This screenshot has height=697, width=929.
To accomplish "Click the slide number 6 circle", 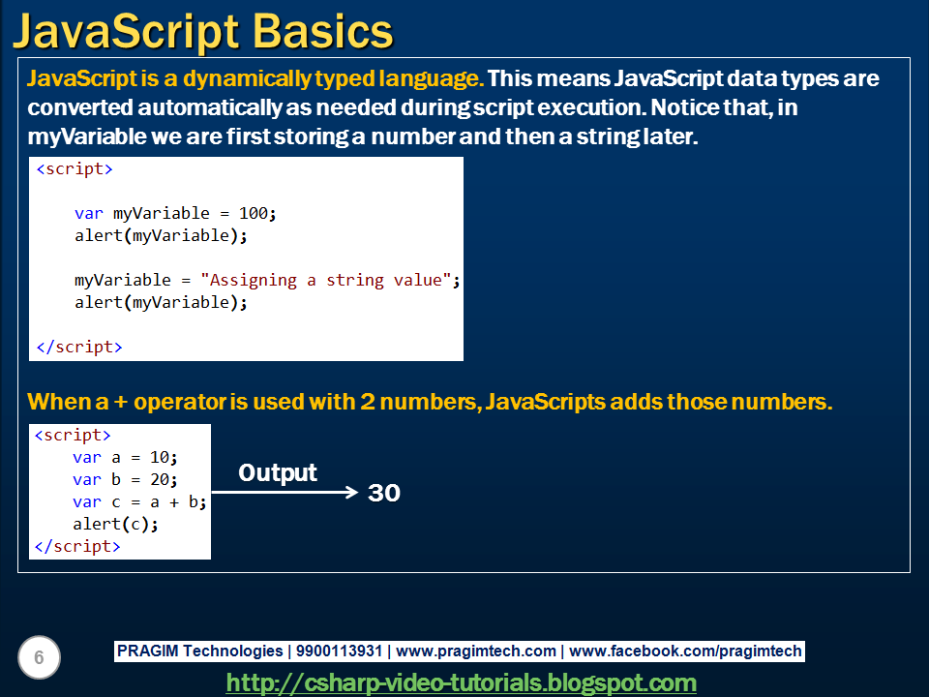I will (x=39, y=657).
